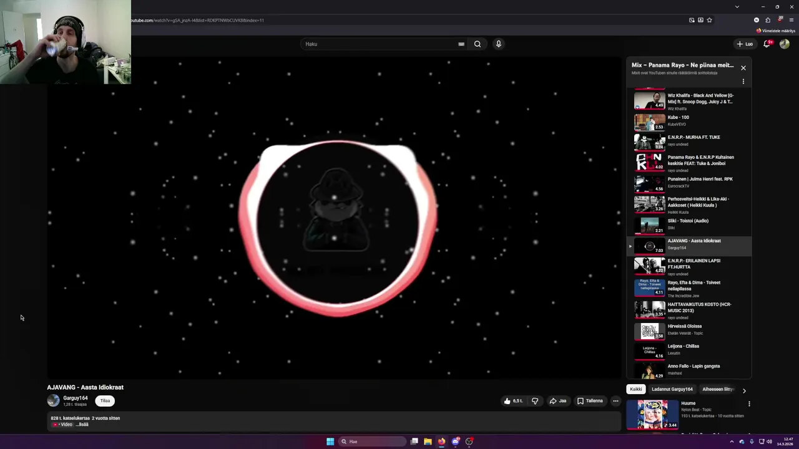Open File Explorer from taskbar

(x=428, y=442)
